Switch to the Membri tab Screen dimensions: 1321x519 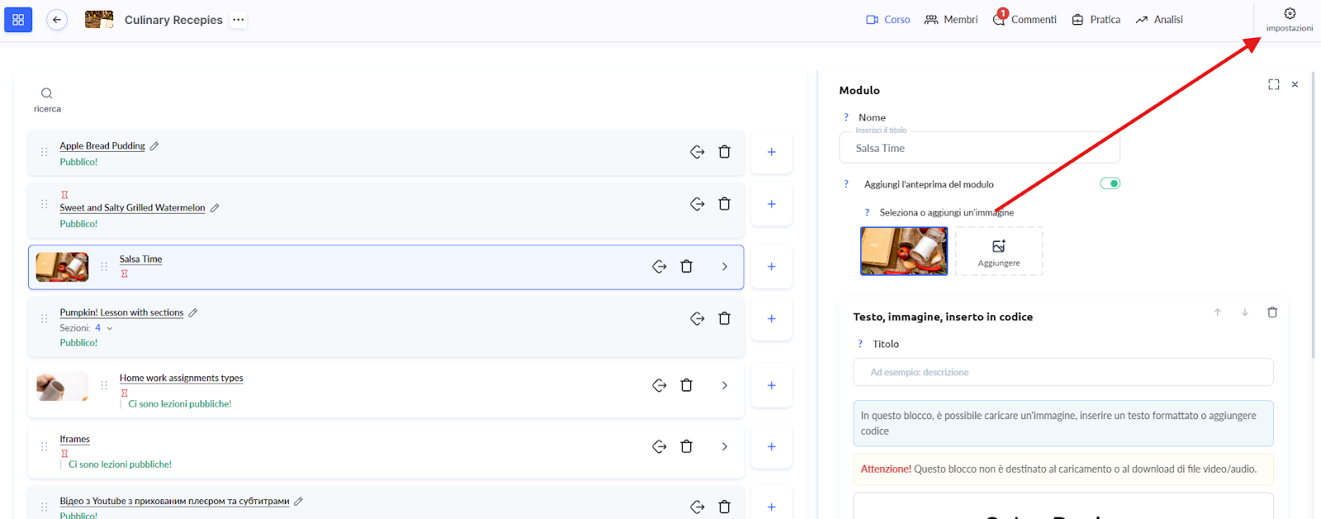click(951, 20)
